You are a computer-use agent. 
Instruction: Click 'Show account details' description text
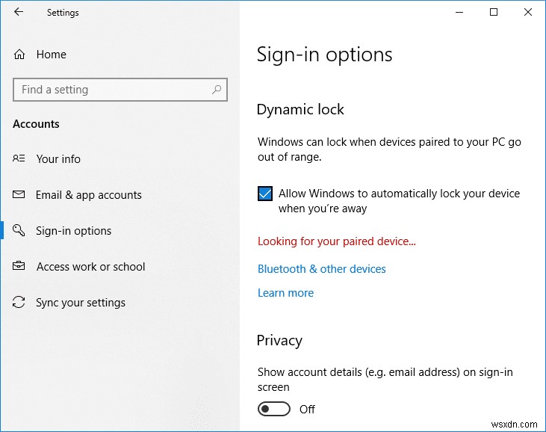pyautogui.click(x=385, y=380)
